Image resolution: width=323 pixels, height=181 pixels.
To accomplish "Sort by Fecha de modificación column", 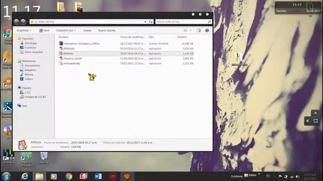I will click(133, 37).
